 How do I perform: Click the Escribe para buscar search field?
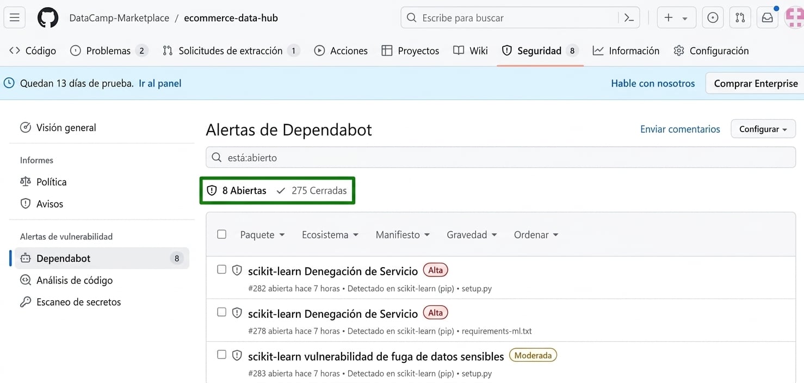tap(520, 18)
